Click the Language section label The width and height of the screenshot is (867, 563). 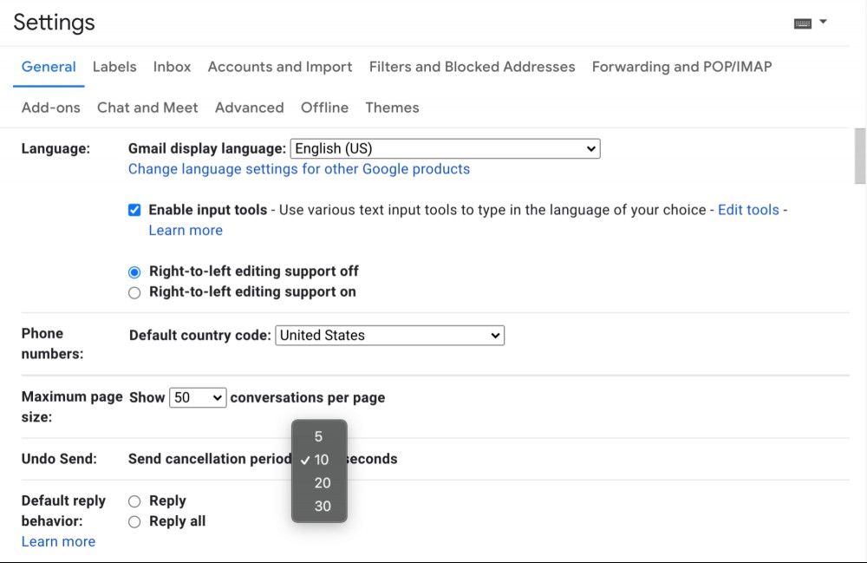pyautogui.click(x=55, y=148)
